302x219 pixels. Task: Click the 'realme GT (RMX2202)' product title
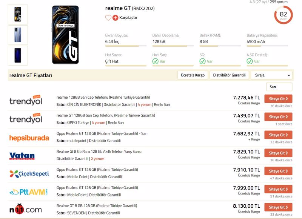[130, 8]
